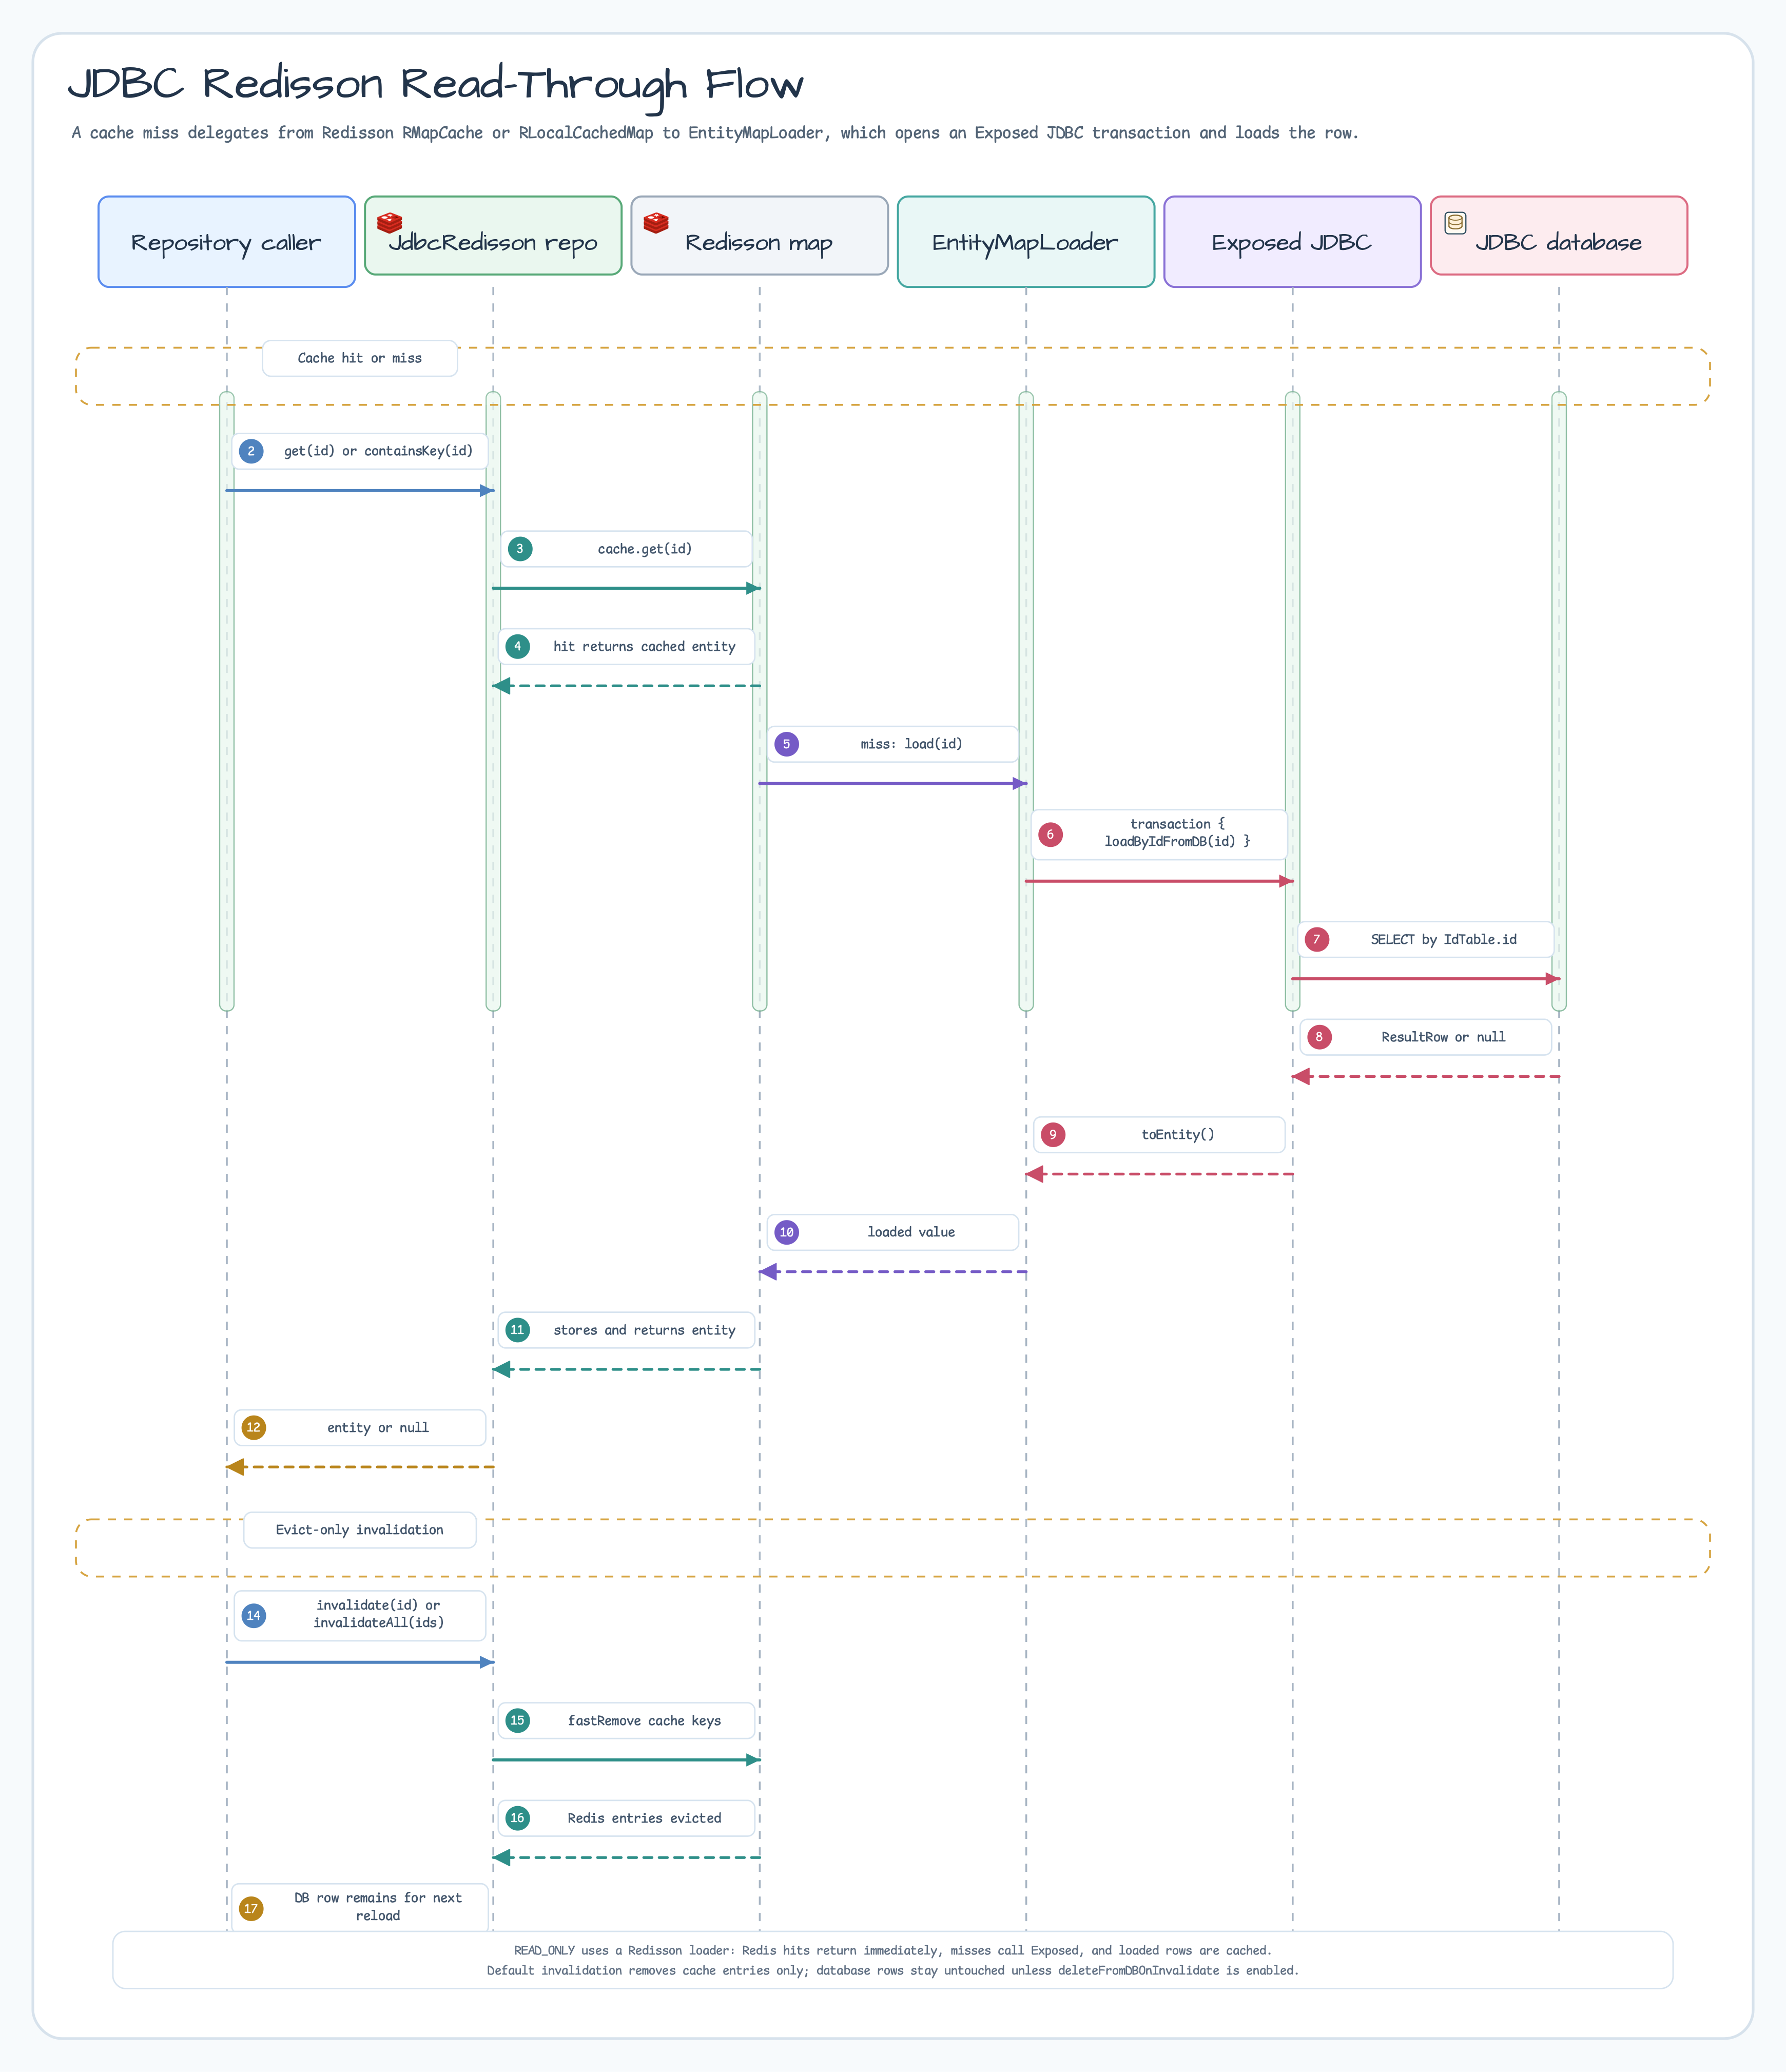
Task: Click step badge 3 beside cache.get(id)
Action: [x=520, y=549]
